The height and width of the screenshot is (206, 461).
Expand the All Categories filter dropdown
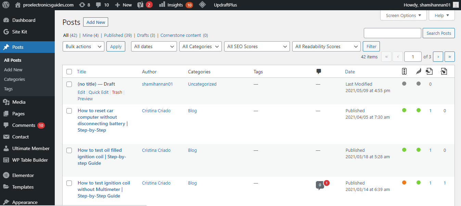click(200, 46)
